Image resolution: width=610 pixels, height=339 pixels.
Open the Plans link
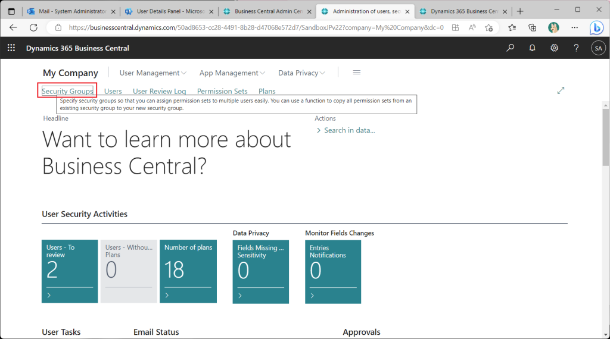pos(267,91)
